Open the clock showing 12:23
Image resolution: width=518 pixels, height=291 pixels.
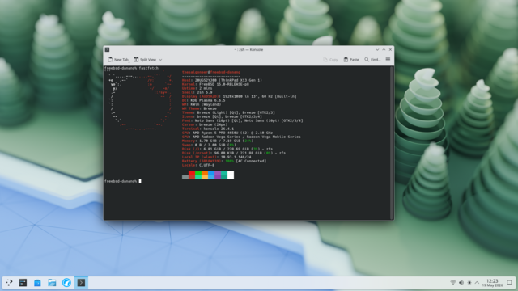[492, 283]
